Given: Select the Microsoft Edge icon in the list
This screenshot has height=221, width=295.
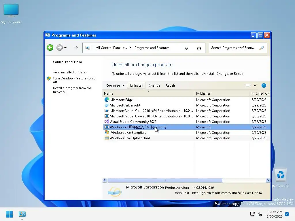Looking at the screenshot, I should (107, 100).
